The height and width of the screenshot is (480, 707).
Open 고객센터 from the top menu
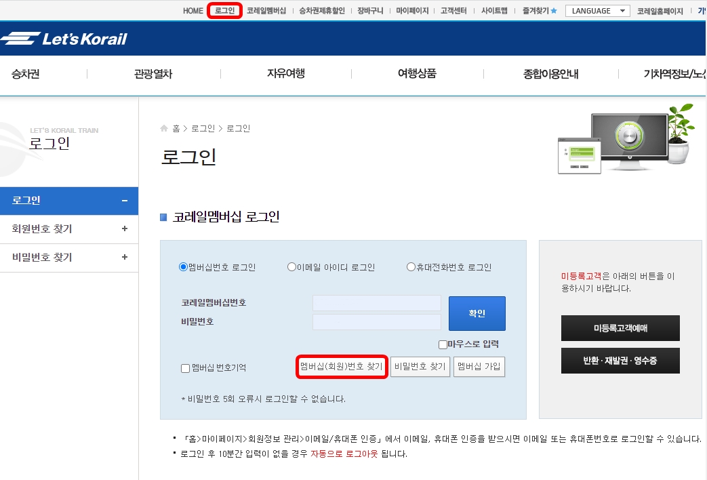[x=454, y=10]
